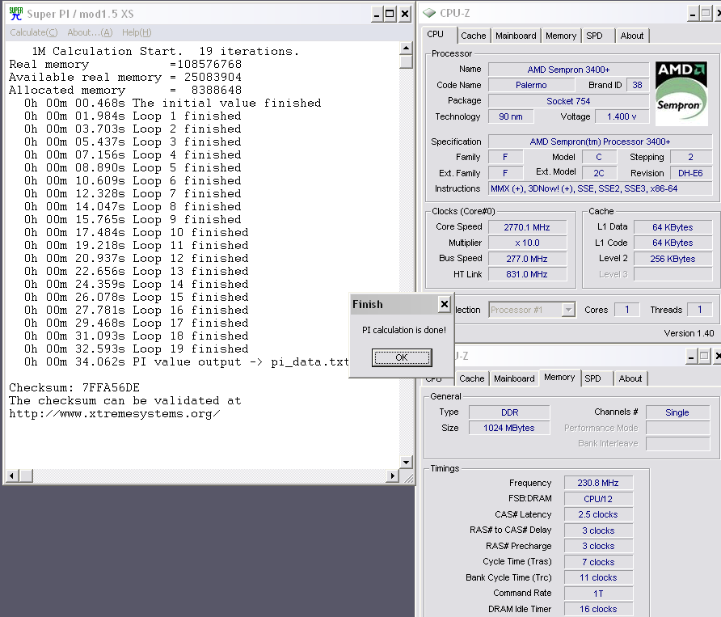Click the xtremesystems.org URL text
Screen dimensions: 721x617
pyautogui.click(x=114, y=414)
